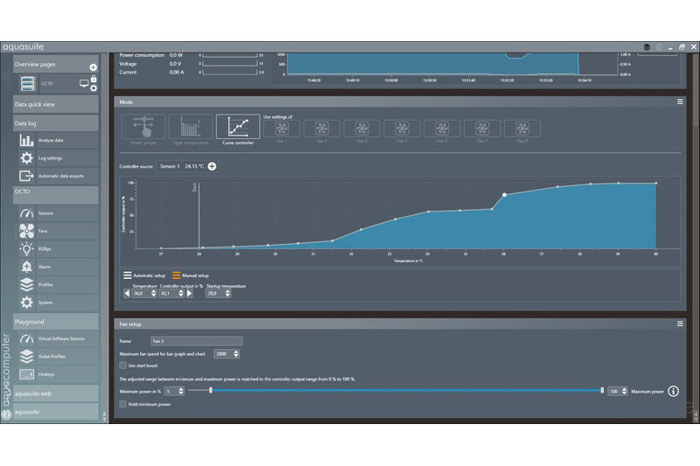Click the info icon beside Maximum power
This screenshot has width=700, height=466.
click(x=673, y=391)
